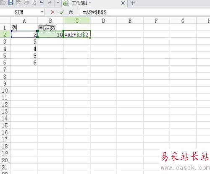210x174 pixels.
Task: Select column G header
Action: 183,21
